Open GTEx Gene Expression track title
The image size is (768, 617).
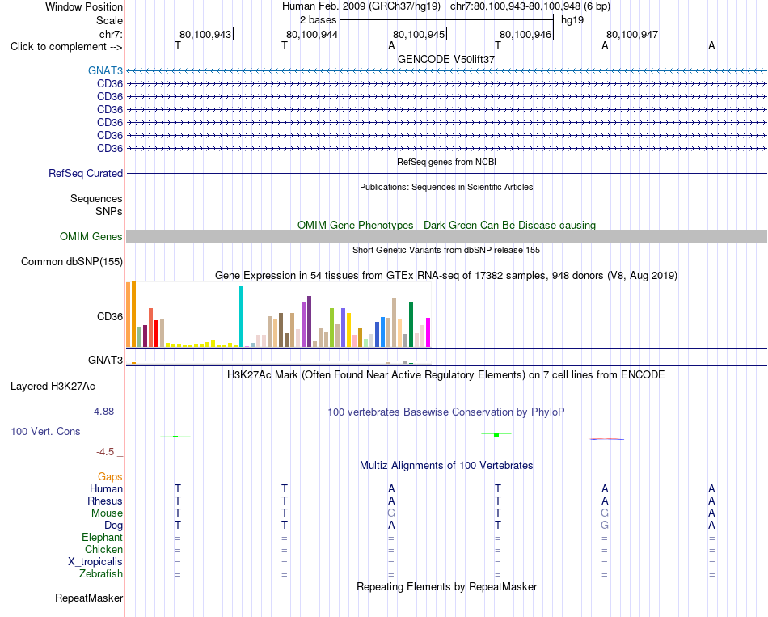coord(446,276)
